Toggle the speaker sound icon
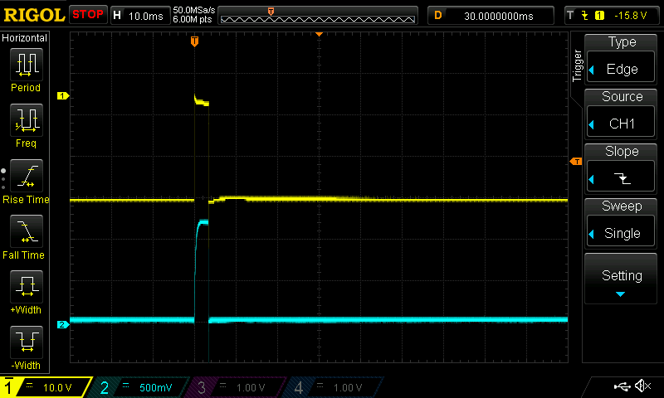The height and width of the screenshot is (398, 664). pyautogui.click(x=642, y=386)
